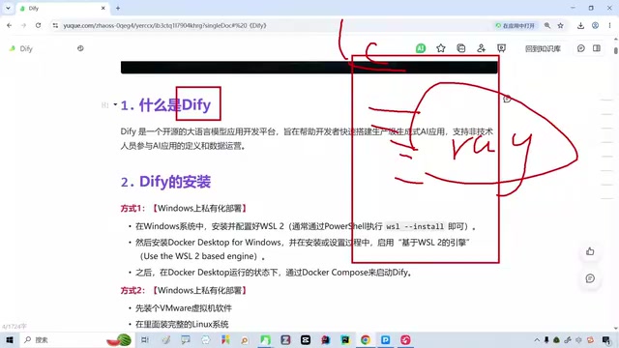This screenshot has height=348, width=619.
Task: Open the blue P app on taskbar
Action: (385, 339)
